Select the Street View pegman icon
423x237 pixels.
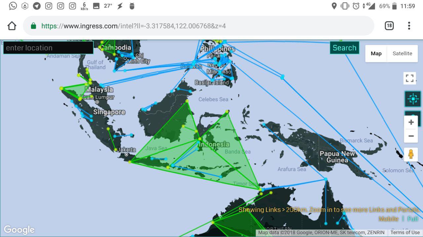[x=411, y=154]
